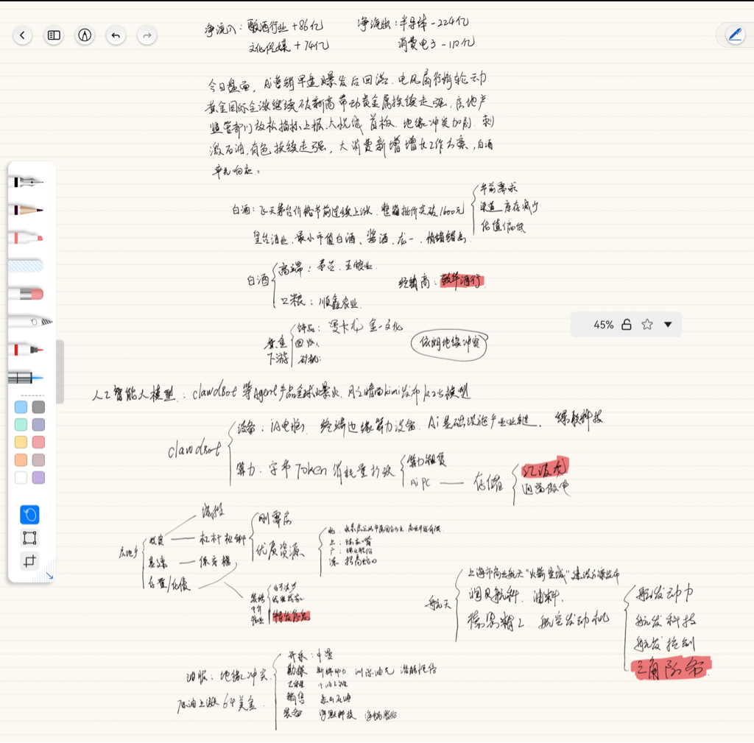Select the eraser tool

coord(27,294)
